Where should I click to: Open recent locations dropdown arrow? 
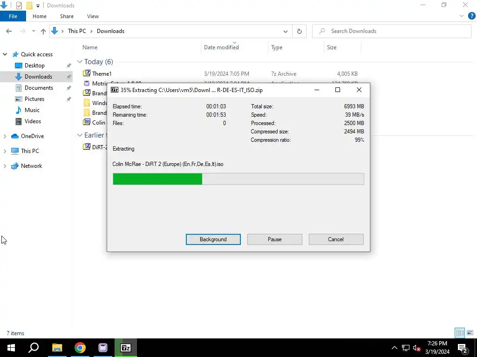point(34,31)
